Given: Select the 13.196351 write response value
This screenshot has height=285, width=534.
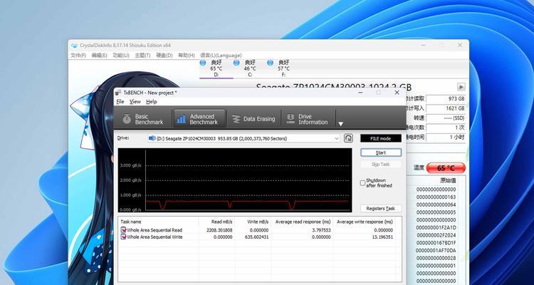Looking at the screenshot, I should [382, 237].
